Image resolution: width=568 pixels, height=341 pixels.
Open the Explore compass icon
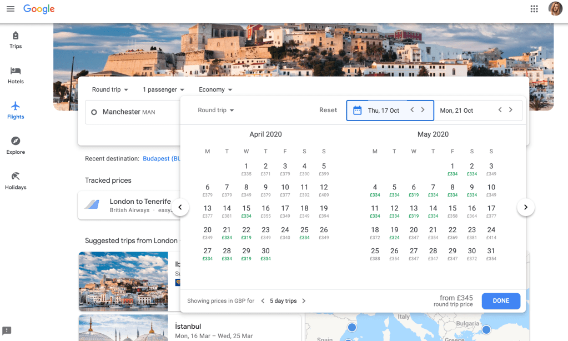coord(16,146)
